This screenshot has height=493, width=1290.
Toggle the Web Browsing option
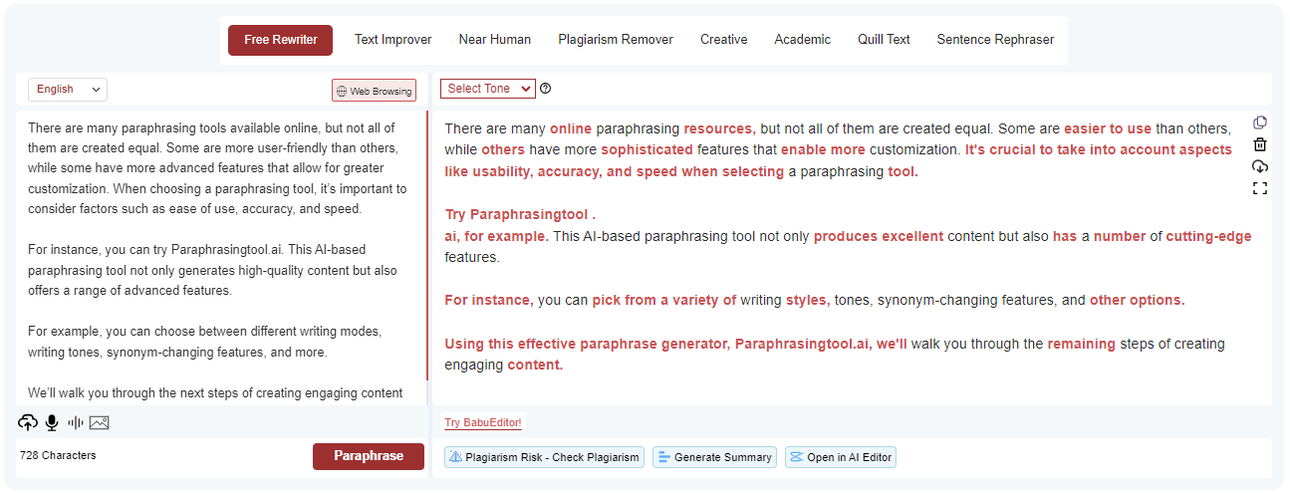pos(374,91)
